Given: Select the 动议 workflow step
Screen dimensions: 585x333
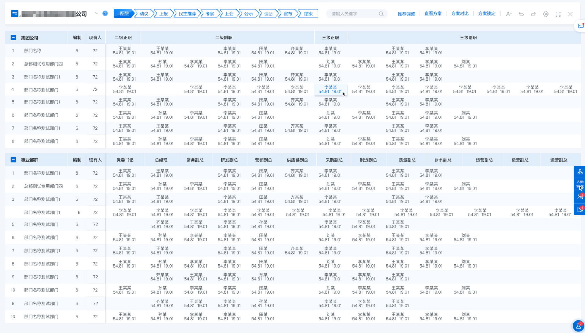Looking at the screenshot, I should (x=144, y=14).
